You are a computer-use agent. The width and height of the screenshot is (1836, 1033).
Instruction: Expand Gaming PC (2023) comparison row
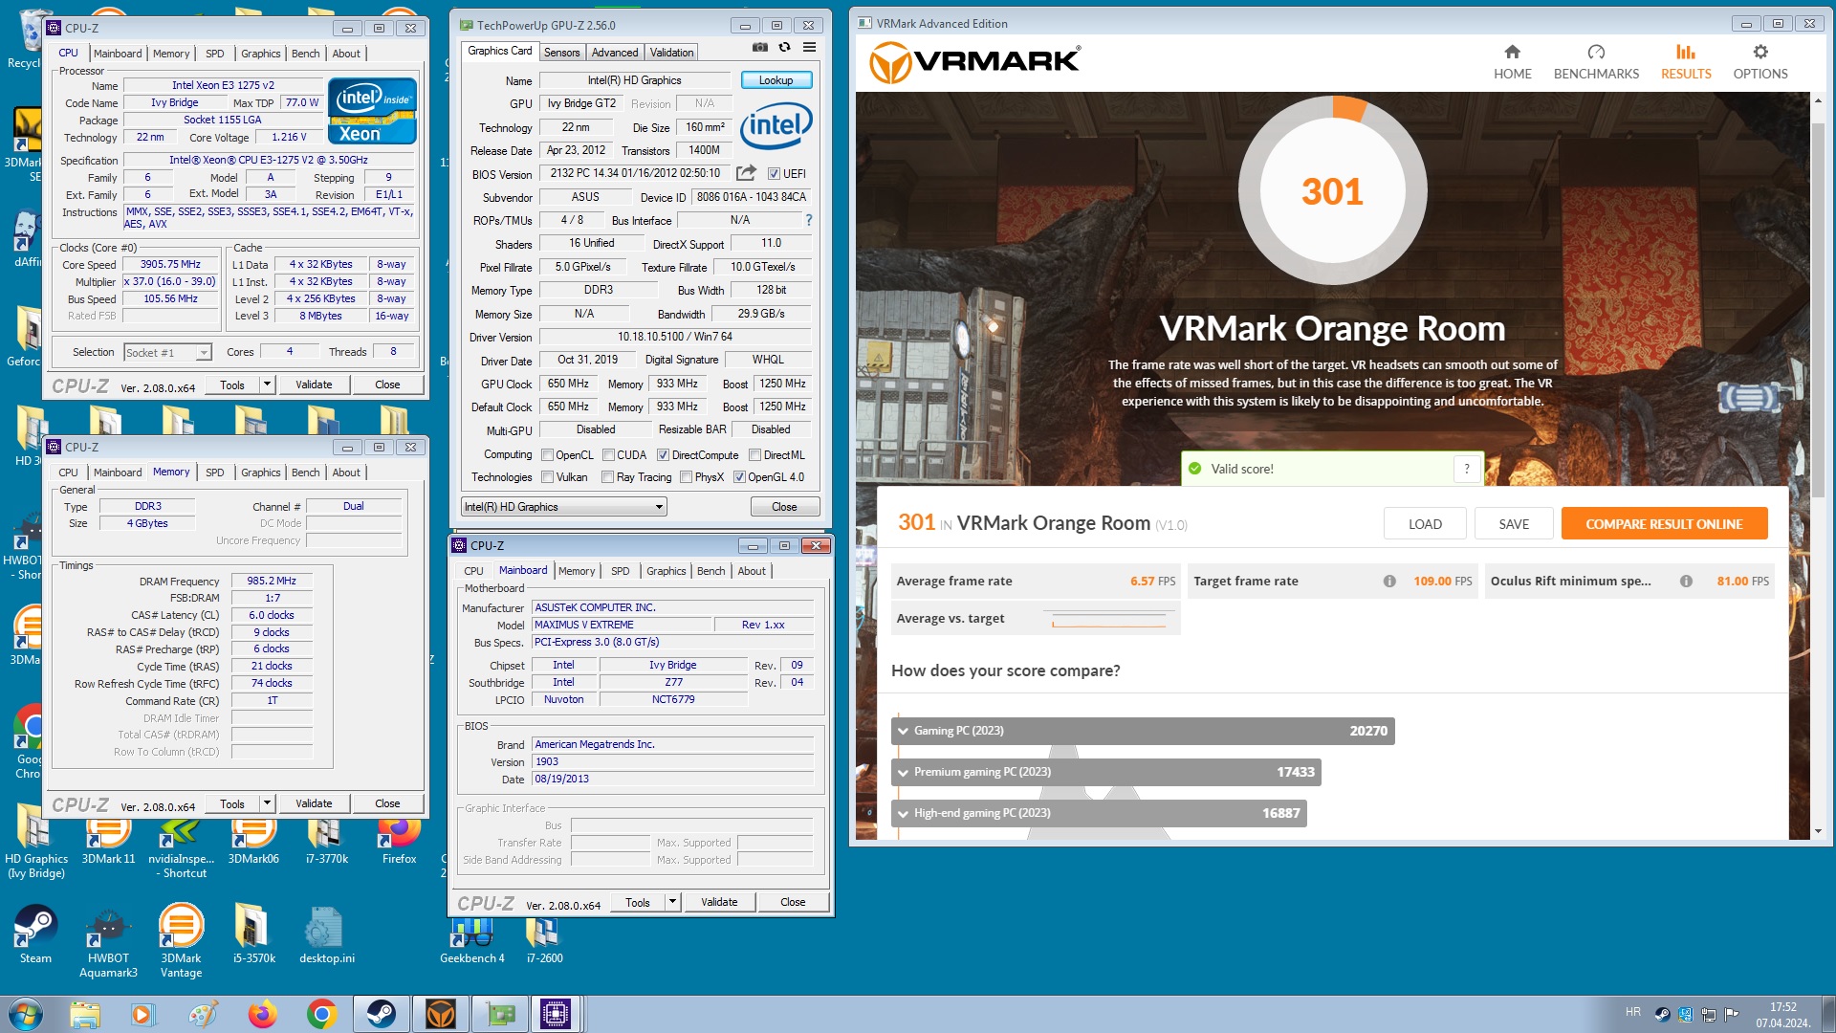pos(1143,731)
